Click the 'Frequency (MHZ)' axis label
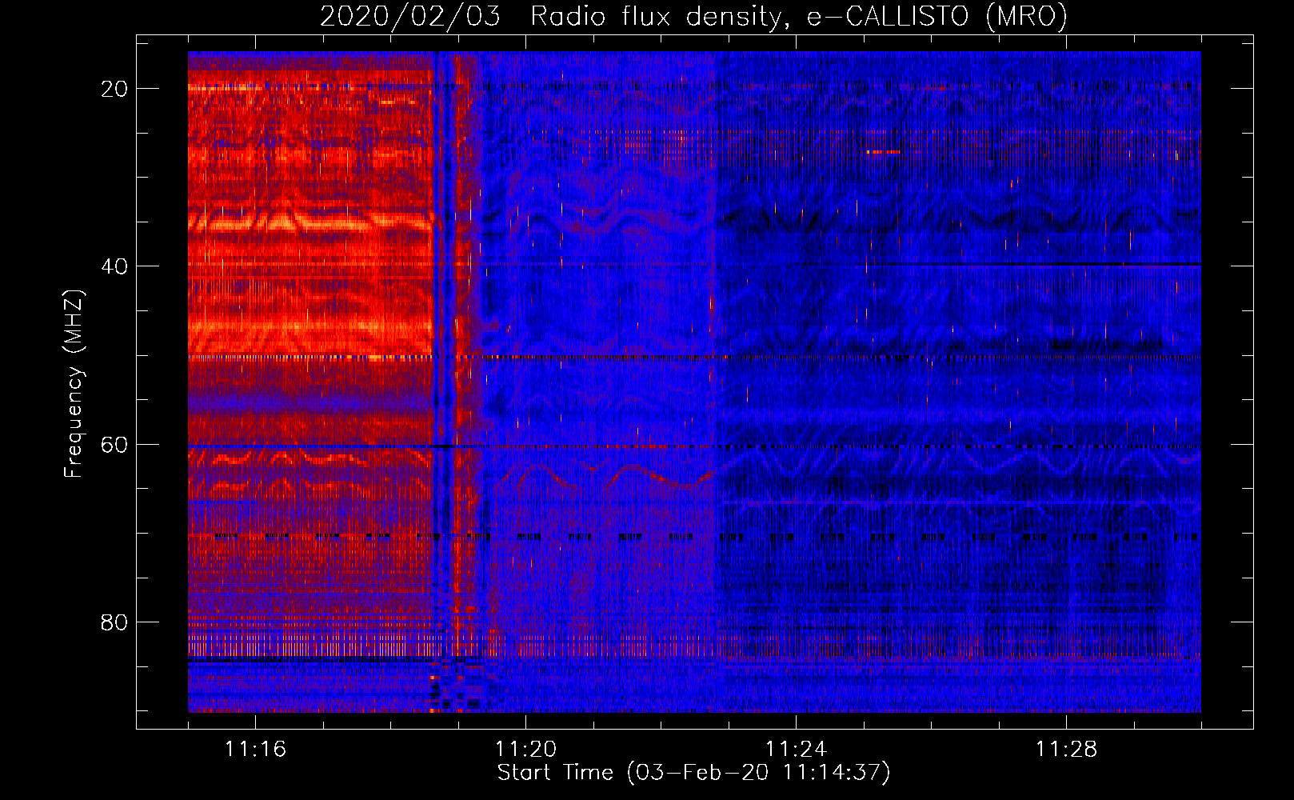The height and width of the screenshot is (800, 1294). point(74,384)
